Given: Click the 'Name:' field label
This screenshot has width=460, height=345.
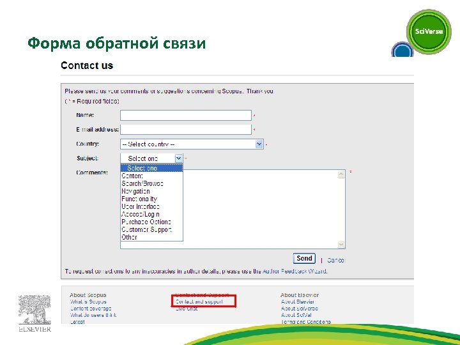Looking at the screenshot, I should pos(85,115).
